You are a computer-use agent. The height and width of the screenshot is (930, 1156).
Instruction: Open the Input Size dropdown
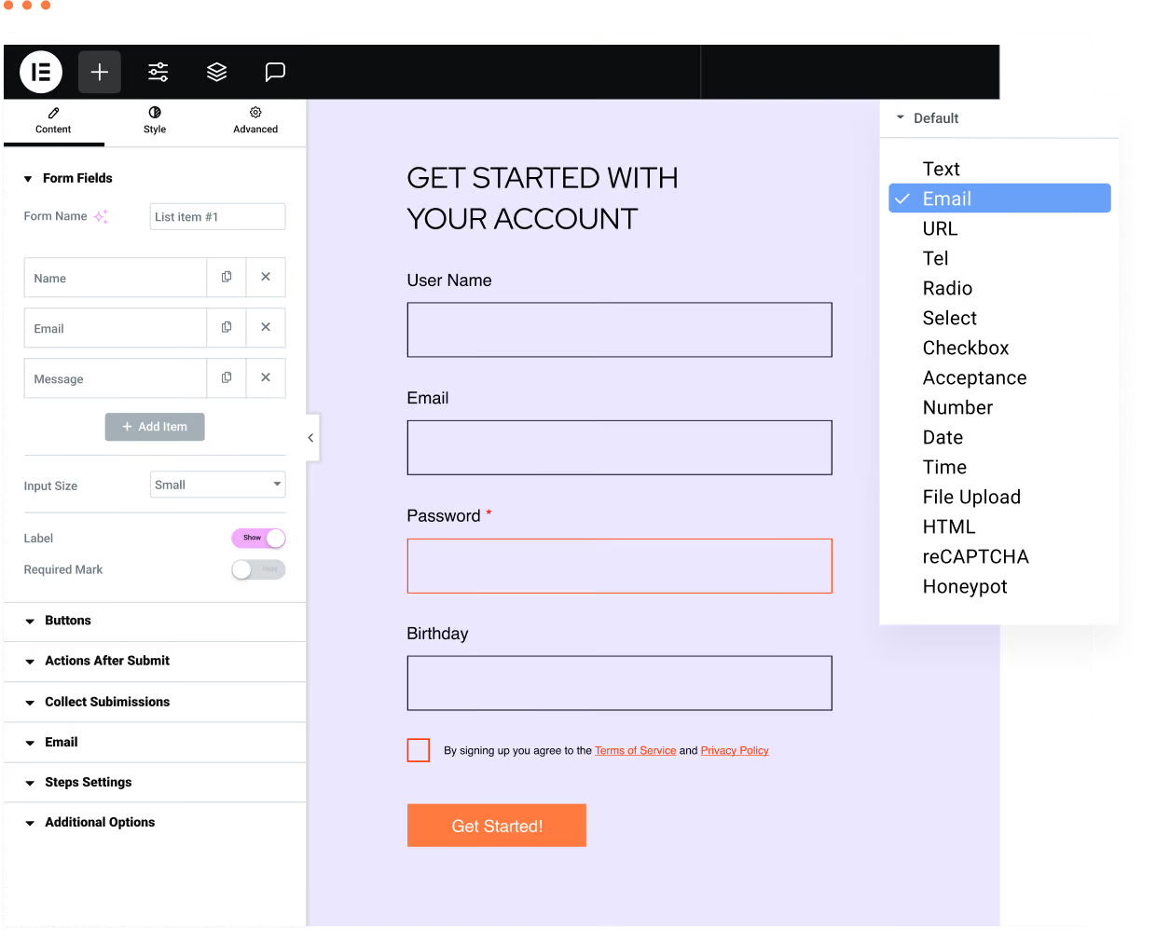tap(217, 485)
